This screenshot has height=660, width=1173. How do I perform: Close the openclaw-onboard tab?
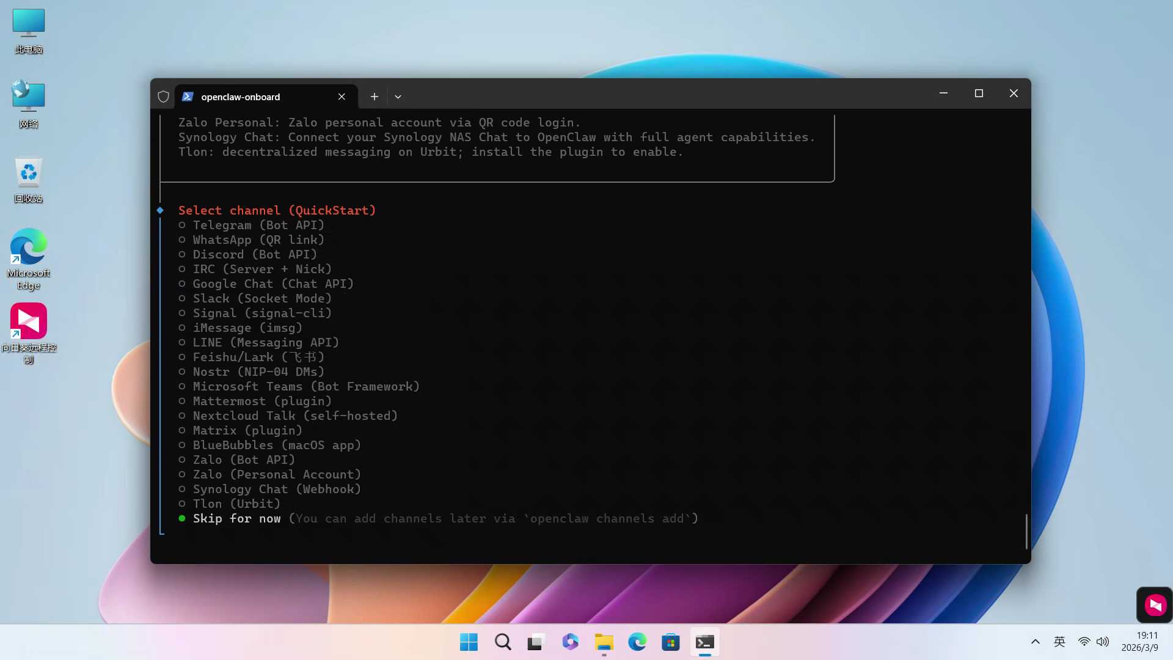click(x=342, y=97)
